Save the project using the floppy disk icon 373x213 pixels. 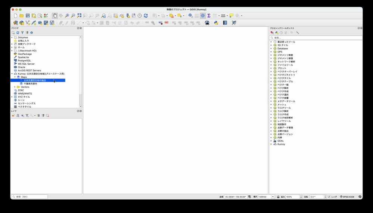[28, 16]
